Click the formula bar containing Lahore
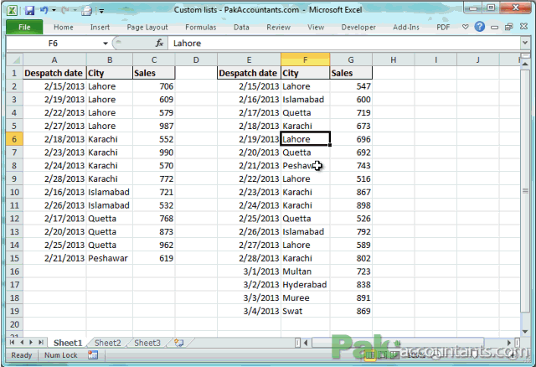The width and height of the screenshot is (536, 367). (344, 43)
